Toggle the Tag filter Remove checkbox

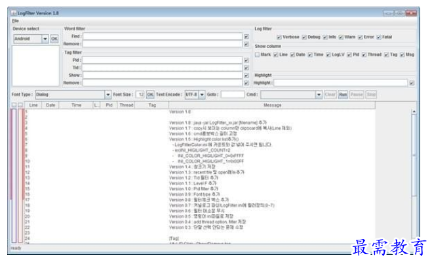point(246,83)
